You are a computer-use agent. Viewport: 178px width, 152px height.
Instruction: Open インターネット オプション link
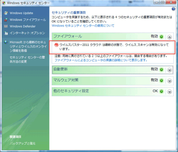(27, 33)
